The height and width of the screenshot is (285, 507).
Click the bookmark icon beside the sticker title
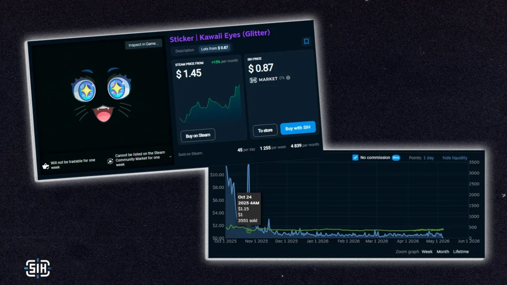pyautogui.click(x=306, y=42)
